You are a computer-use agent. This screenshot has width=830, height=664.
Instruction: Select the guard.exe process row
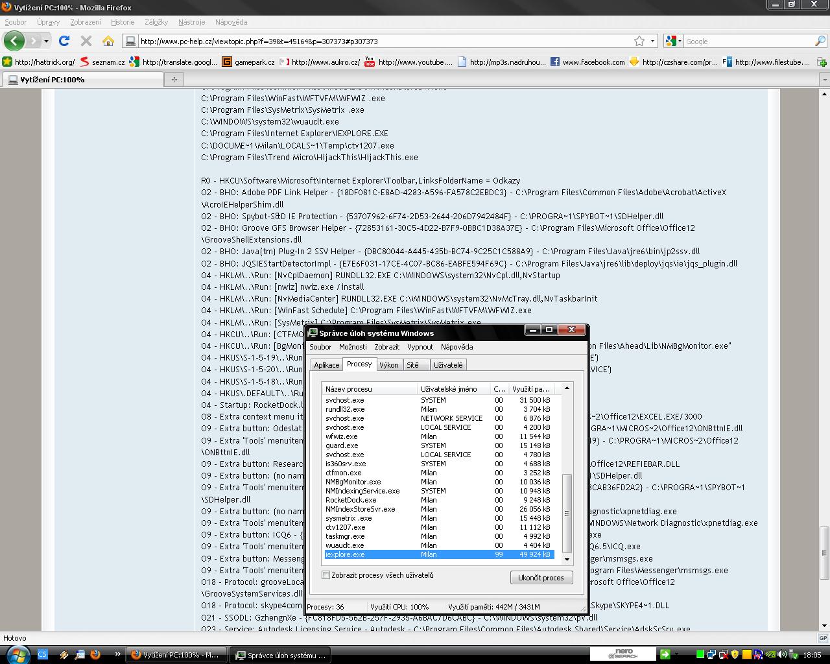click(x=439, y=445)
